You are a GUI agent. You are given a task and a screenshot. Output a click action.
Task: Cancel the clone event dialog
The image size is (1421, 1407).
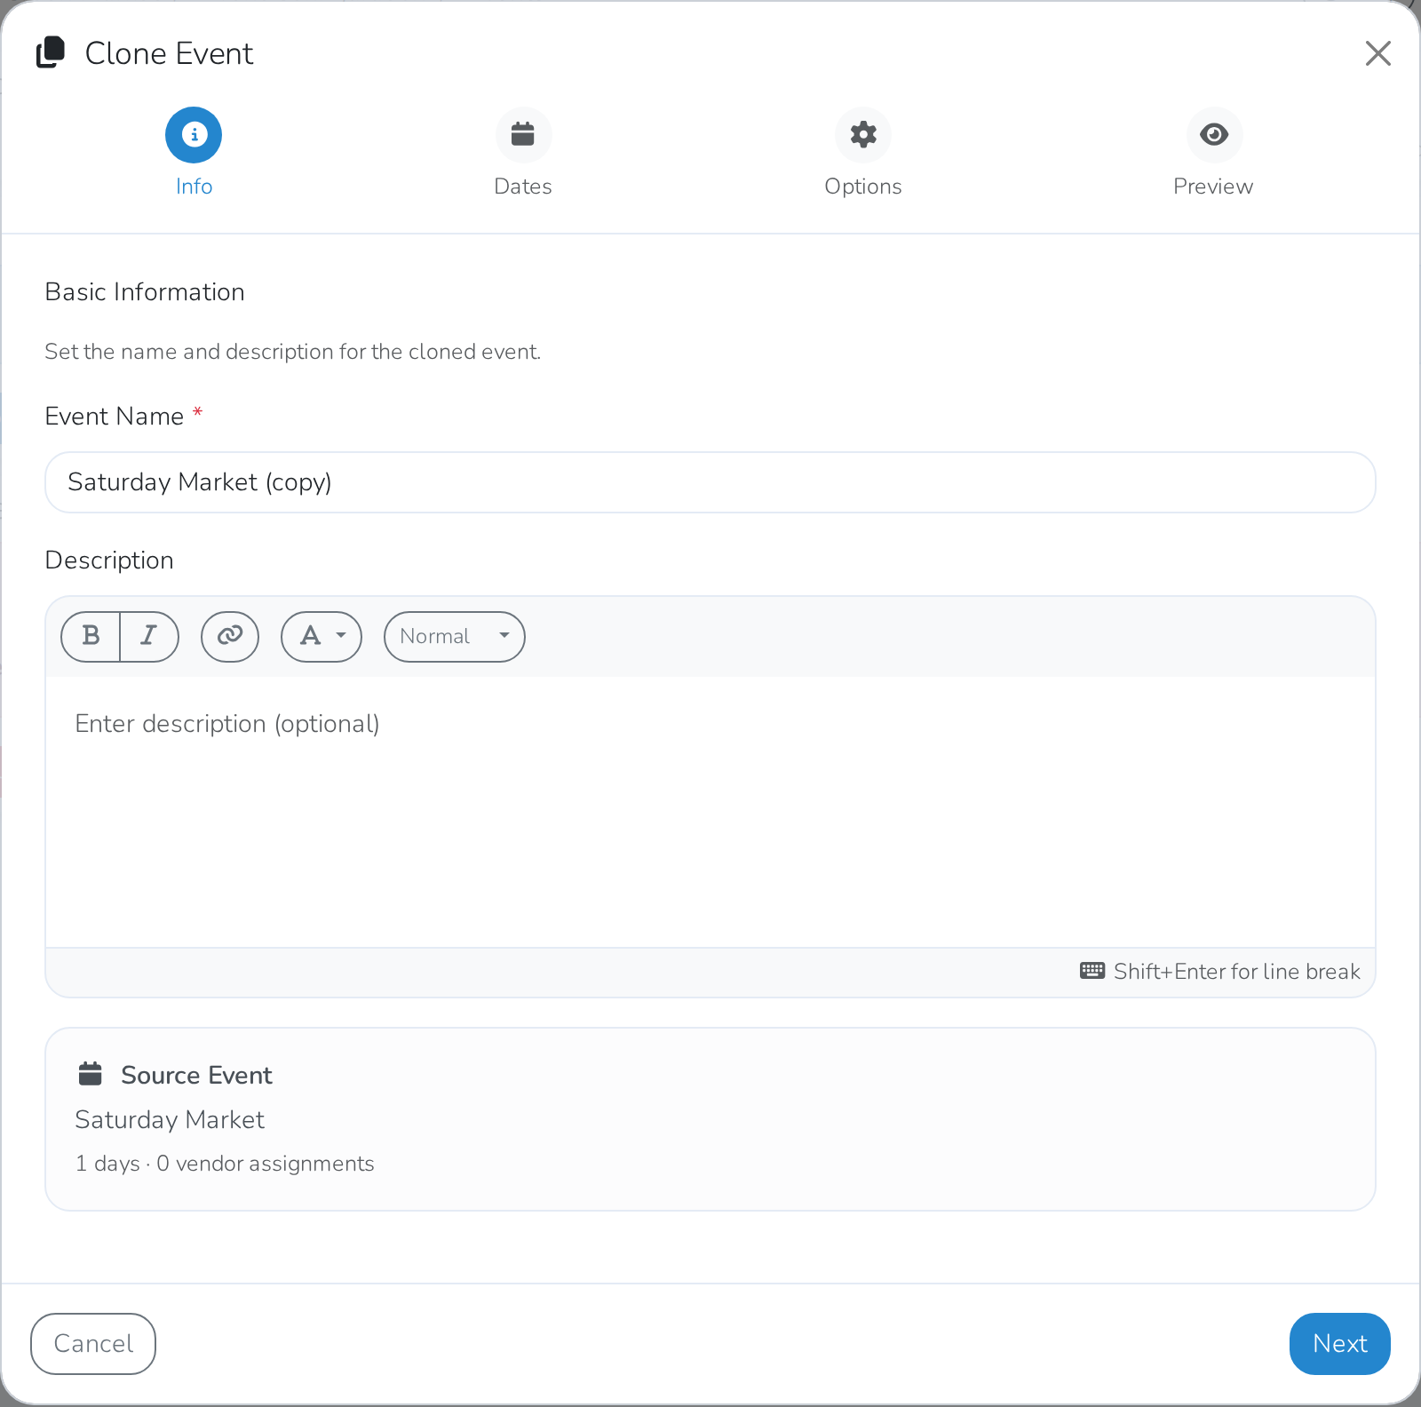tap(93, 1343)
